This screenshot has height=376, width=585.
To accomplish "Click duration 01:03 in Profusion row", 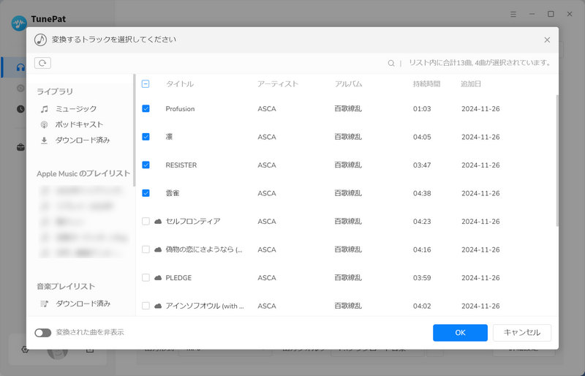I will pos(422,109).
